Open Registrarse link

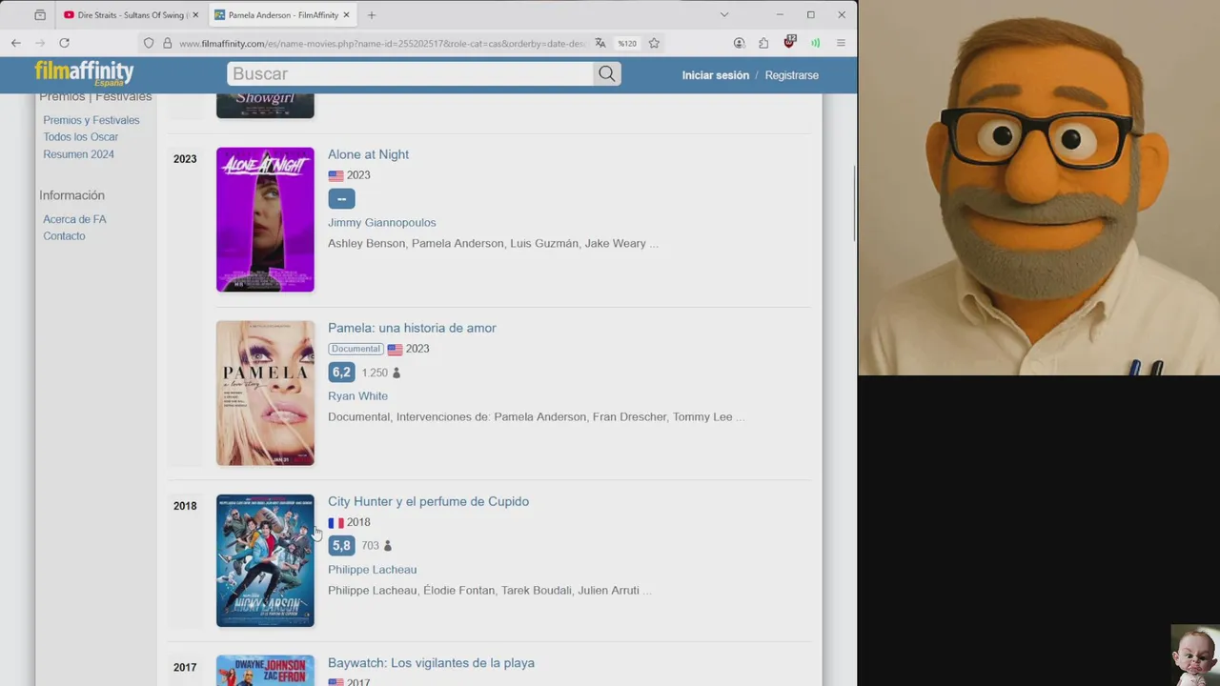(x=792, y=75)
